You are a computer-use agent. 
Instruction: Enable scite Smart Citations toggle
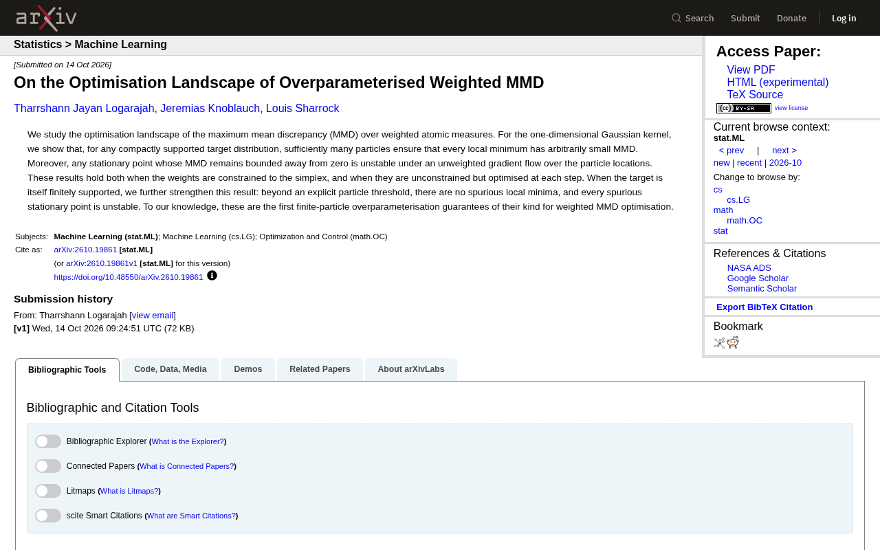(x=48, y=516)
